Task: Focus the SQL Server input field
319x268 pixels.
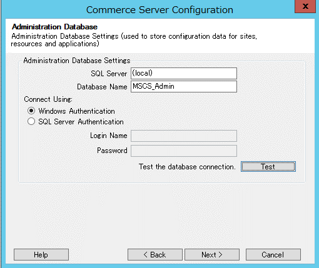Action: click(x=184, y=73)
